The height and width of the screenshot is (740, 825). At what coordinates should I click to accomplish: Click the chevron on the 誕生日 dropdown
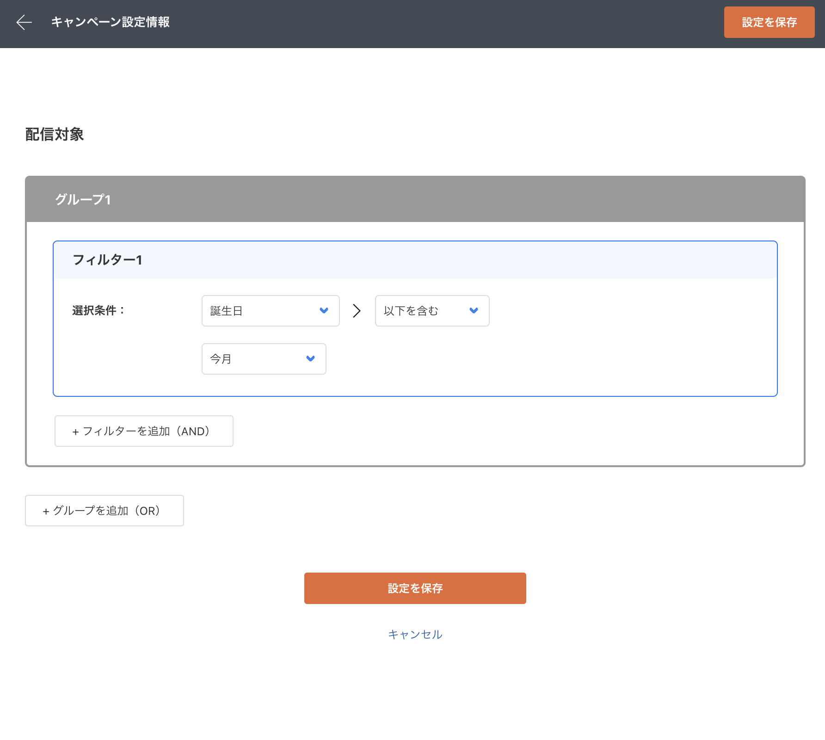click(324, 310)
